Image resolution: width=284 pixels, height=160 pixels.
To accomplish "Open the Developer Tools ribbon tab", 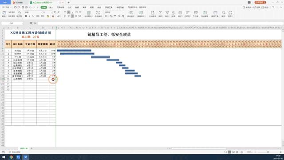I will click(109, 7).
